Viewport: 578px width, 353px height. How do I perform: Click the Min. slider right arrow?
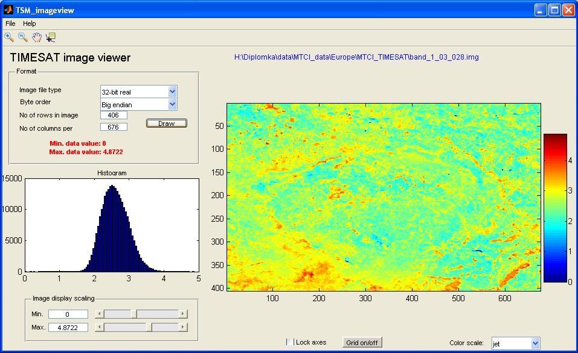click(x=183, y=314)
